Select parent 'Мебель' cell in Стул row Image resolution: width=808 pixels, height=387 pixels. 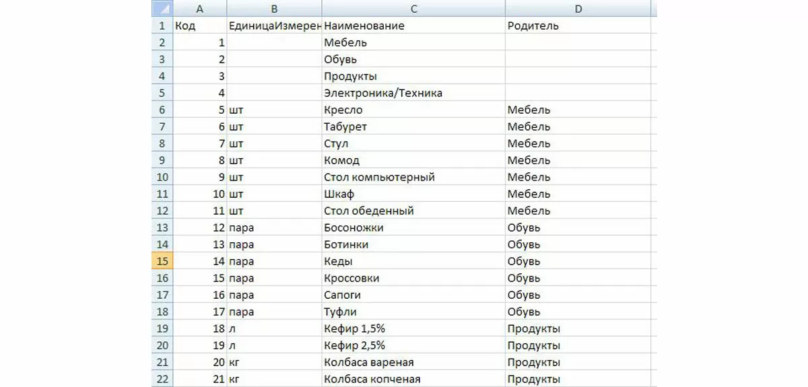pyautogui.click(x=578, y=143)
